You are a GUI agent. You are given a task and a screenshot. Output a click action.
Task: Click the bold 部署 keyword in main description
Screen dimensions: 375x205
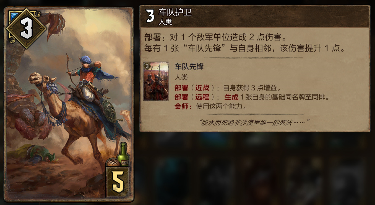152,38
